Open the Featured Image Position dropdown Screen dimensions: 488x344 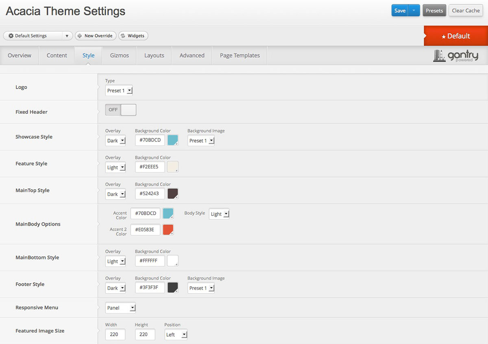click(176, 335)
